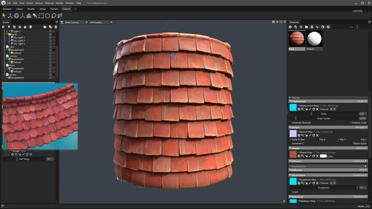Pop out the Materials panel
The image size is (372, 209).
click(369, 22)
